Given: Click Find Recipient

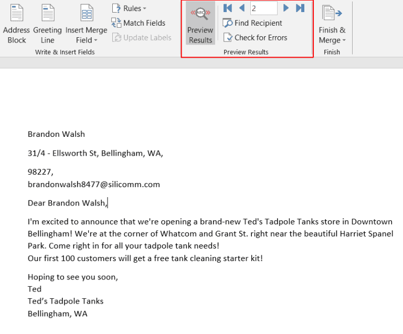Looking at the screenshot, I should click(x=252, y=23).
